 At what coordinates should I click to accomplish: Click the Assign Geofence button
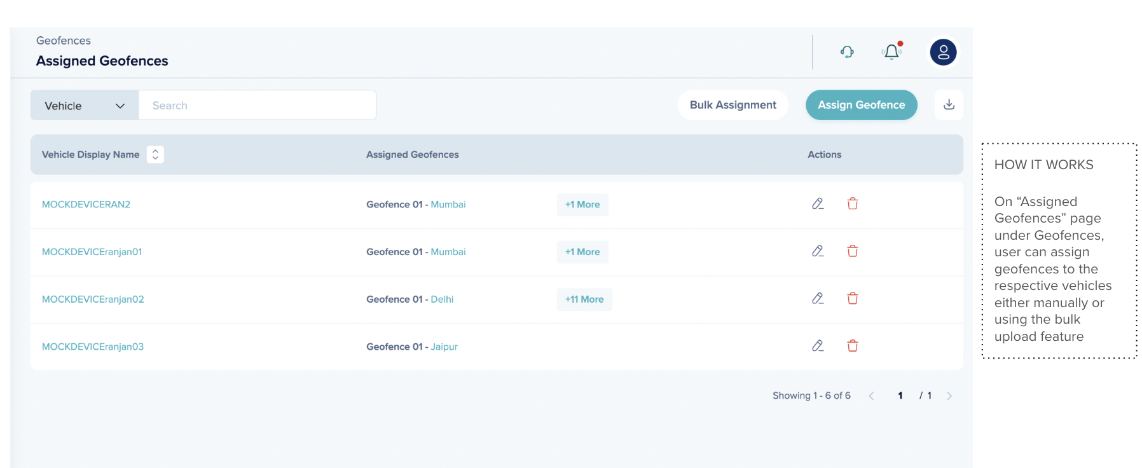tap(861, 105)
